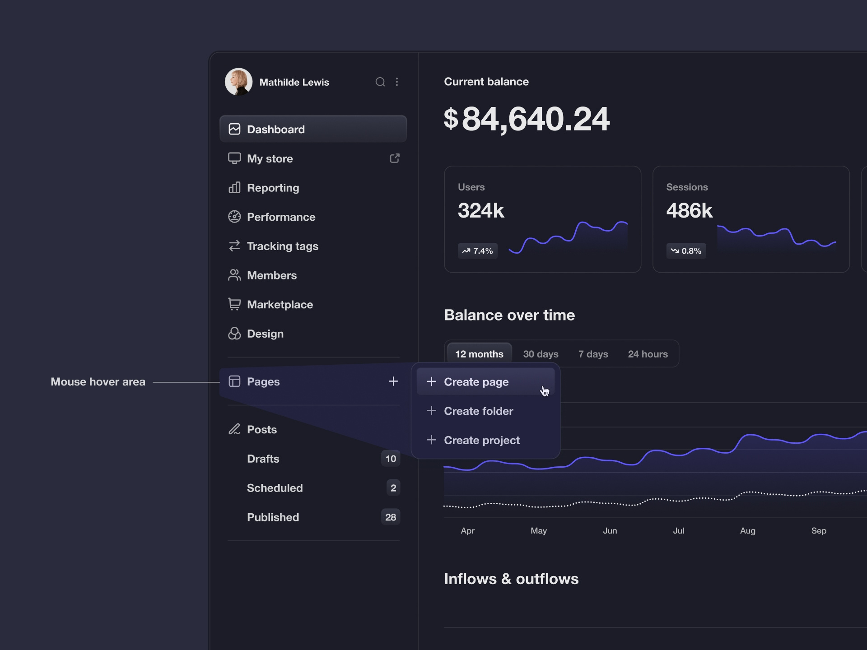Click the Tracking tags arrows icon
867x650 pixels.
tap(234, 246)
